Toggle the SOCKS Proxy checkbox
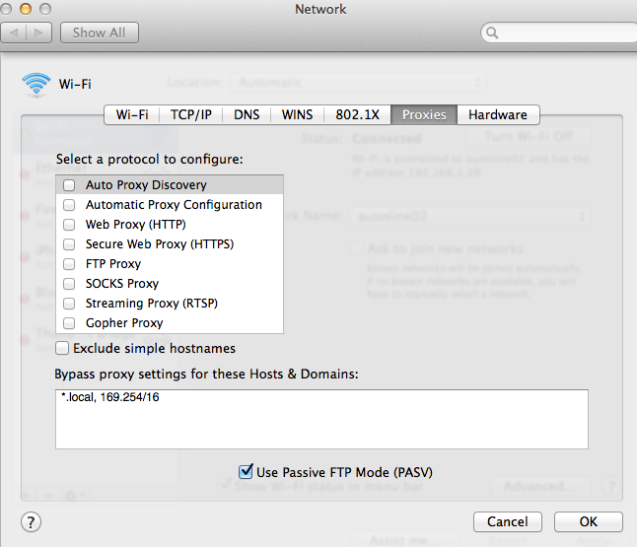 point(69,284)
